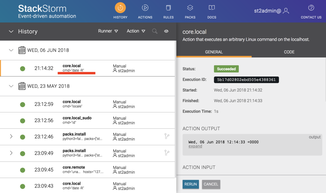Click the Contact Us question mark icon

coord(311,8)
